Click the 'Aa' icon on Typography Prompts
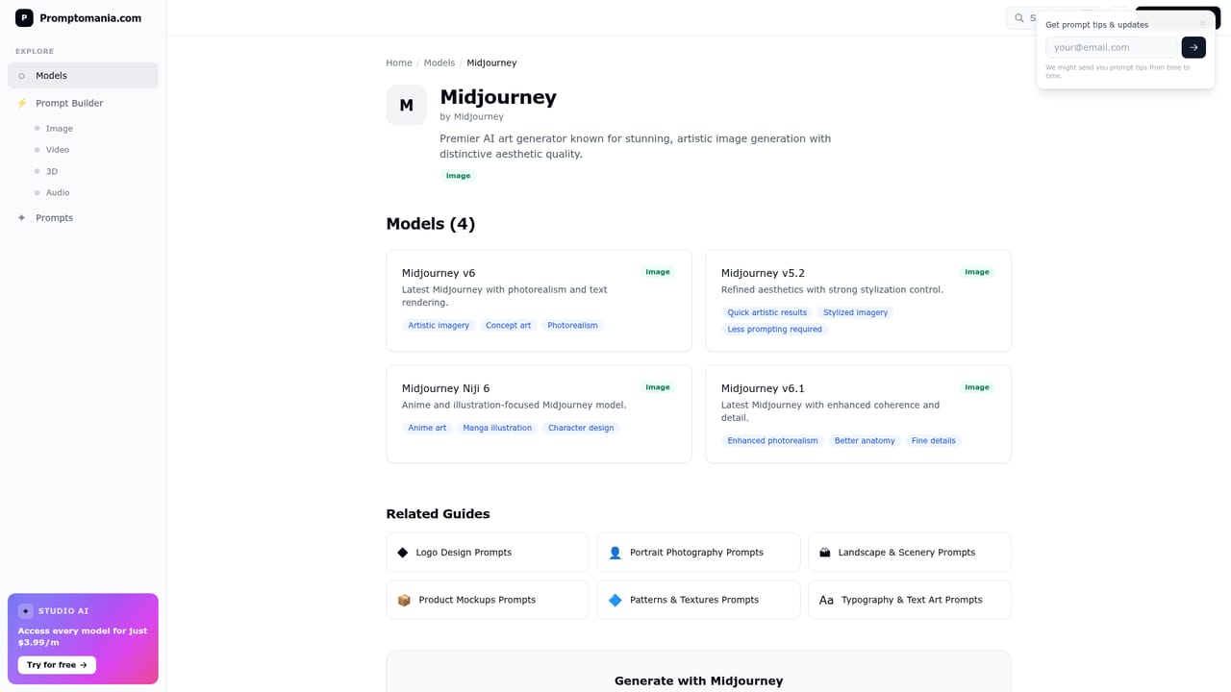The height and width of the screenshot is (692, 1231). (826, 600)
